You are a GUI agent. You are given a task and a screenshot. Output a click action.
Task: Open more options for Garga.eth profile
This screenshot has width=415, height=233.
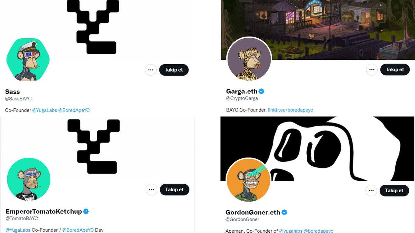[x=372, y=70]
